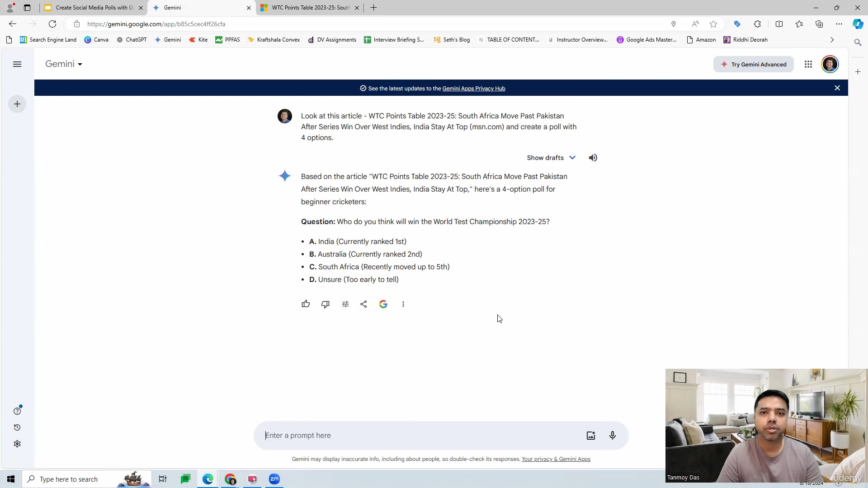This screenshot has height=488, width=868.
Task: Open modify response tuning icon
Action: click(345, 304)
